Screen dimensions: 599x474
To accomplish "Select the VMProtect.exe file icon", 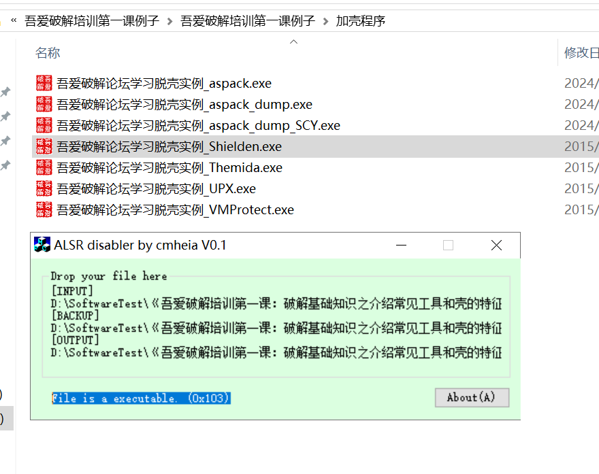I will [x=44, y=210].
